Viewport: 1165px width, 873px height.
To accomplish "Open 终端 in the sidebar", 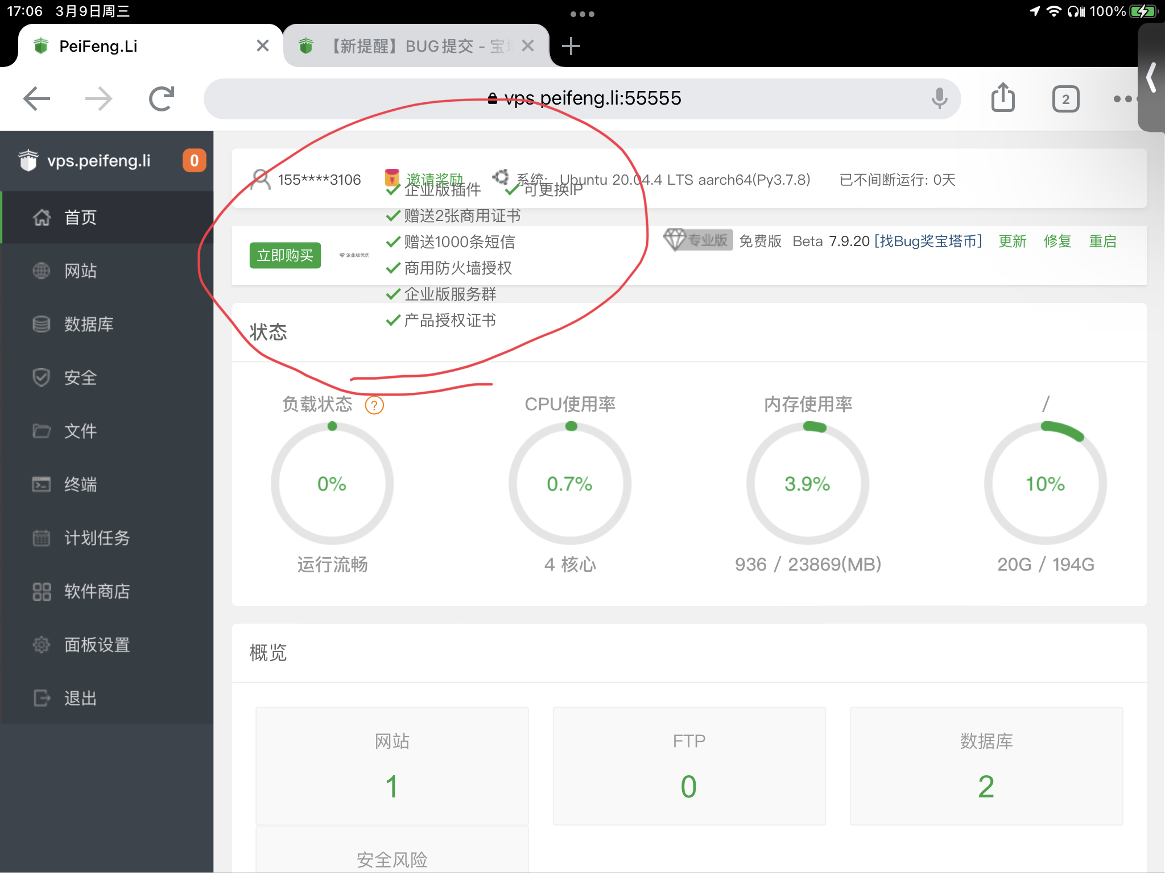I will [107, 484].
